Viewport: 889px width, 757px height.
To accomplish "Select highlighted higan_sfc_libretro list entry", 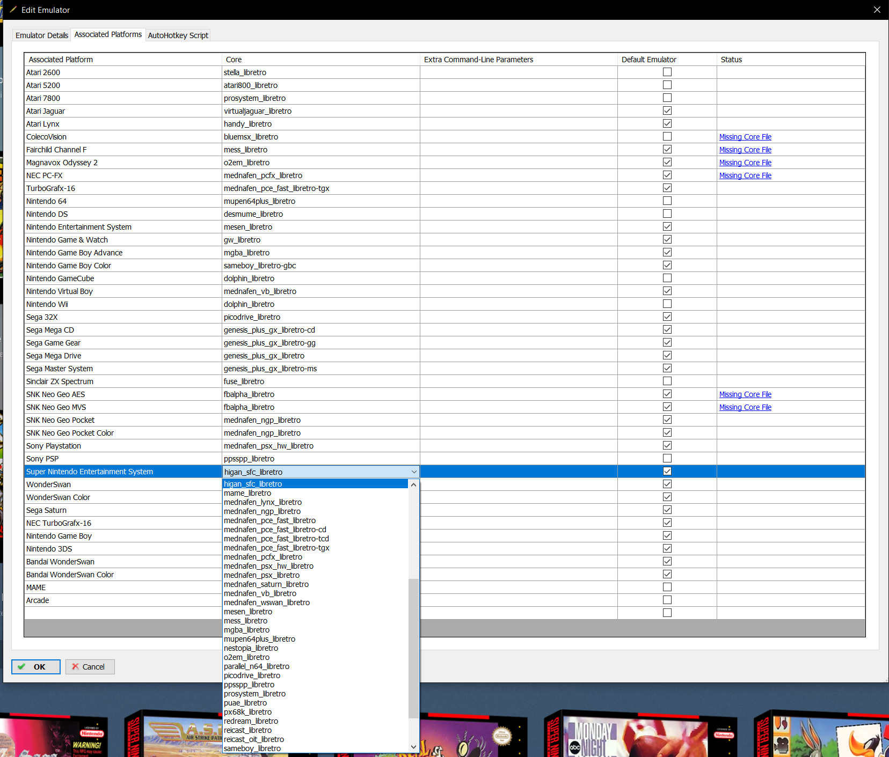I will [x=316, y=484].
